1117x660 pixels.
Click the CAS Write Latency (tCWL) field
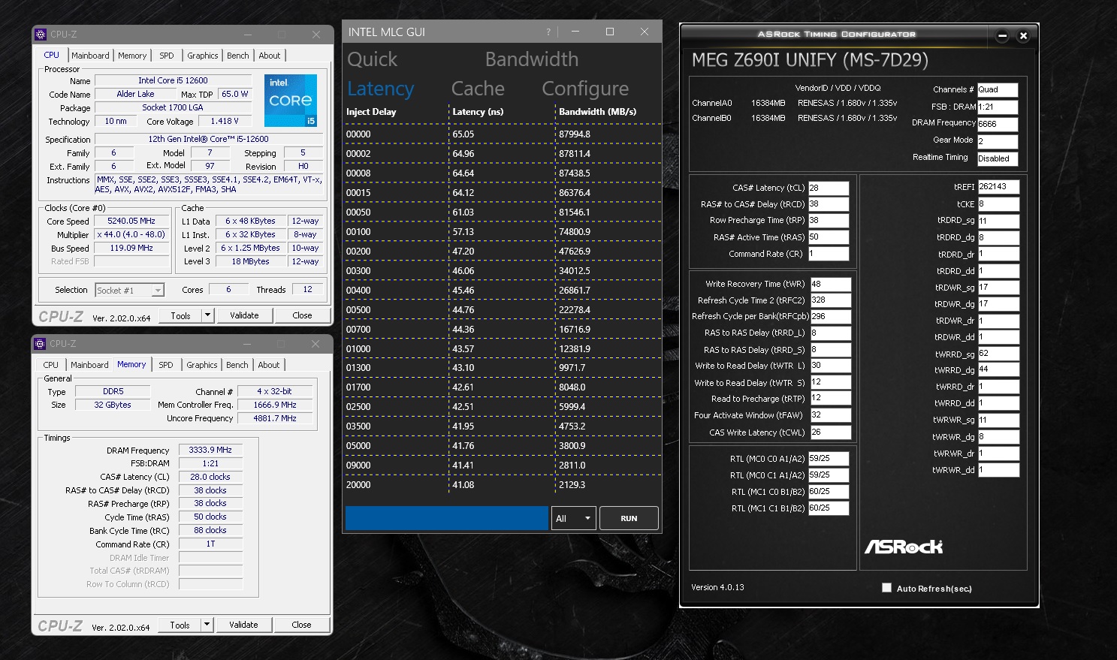pyautogui.click(x=830, y=432)
